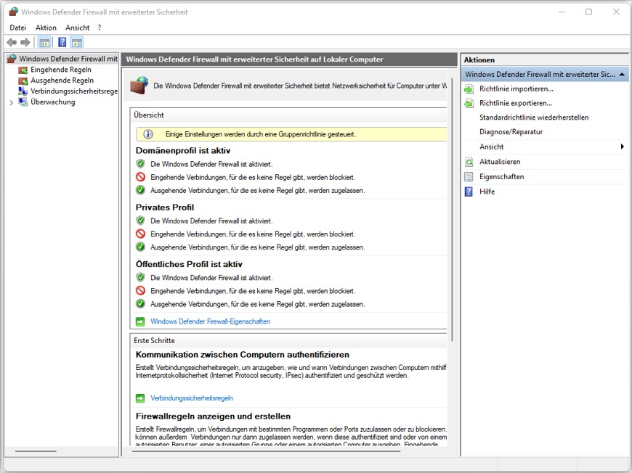
Task: Select Ausgehende Regeln in the tree
Action: pos(62,81)
